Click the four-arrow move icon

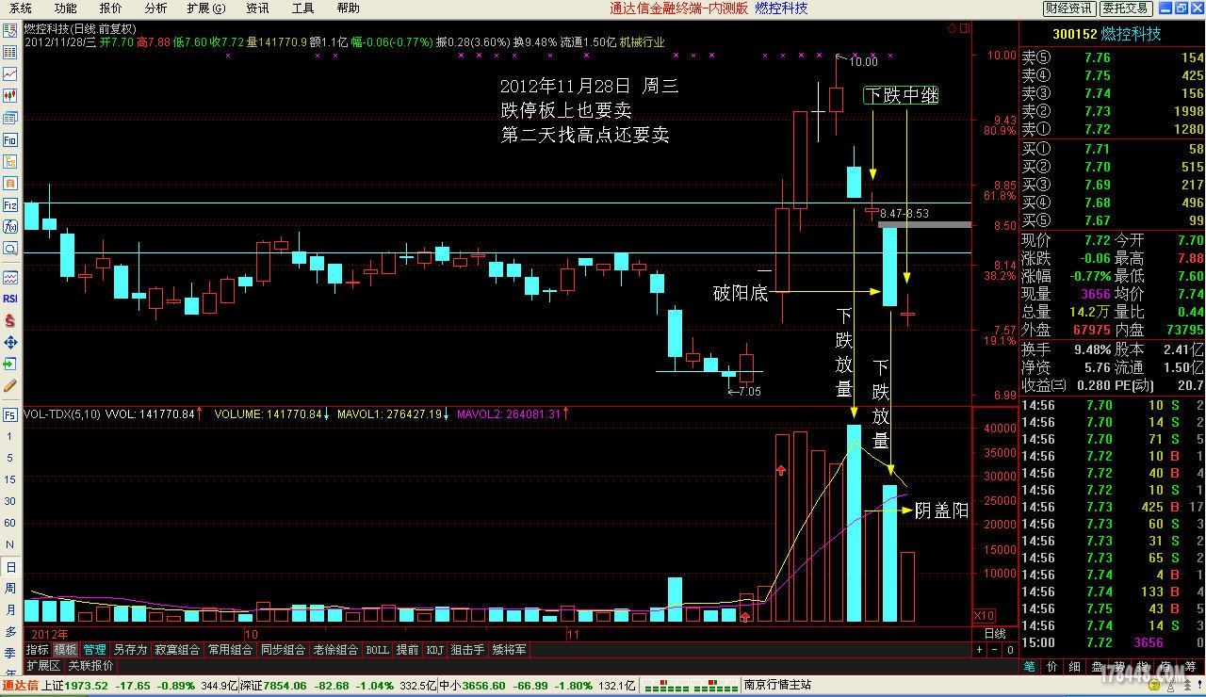10,342
